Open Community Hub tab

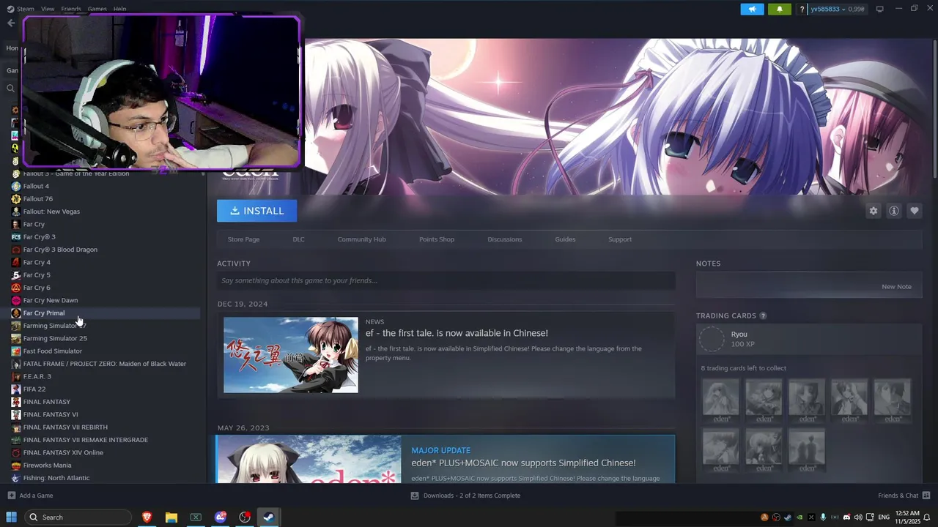tap(361, 239)
